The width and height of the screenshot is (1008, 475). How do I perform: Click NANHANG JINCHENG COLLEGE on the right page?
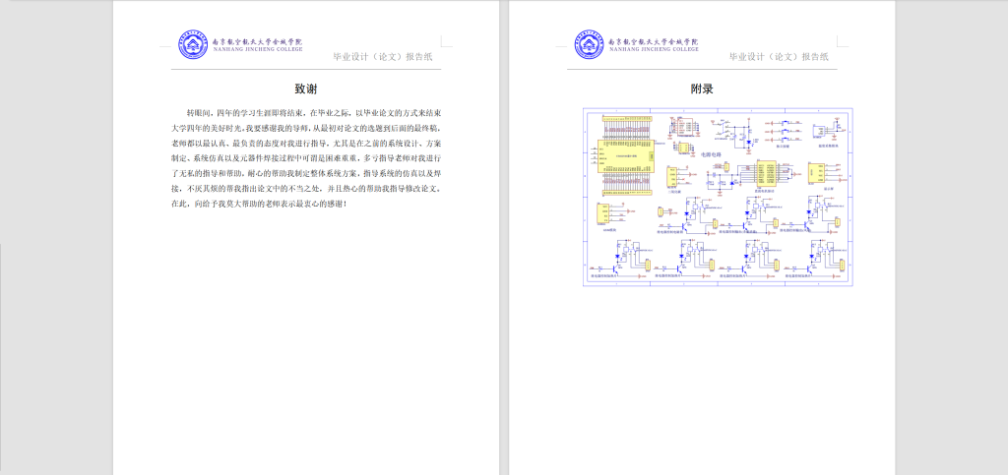[654, 49]
